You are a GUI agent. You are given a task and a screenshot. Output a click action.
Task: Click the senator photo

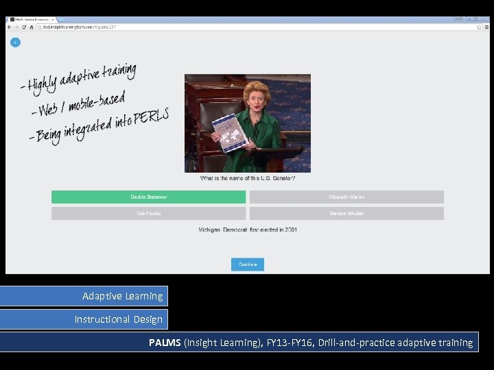click(248, 123)
